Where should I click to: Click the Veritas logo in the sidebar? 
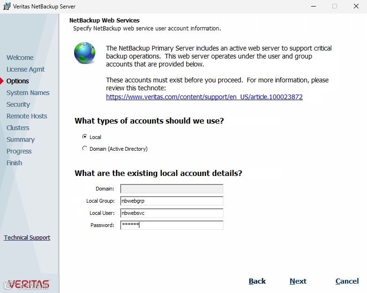click(x=29, y=284)
